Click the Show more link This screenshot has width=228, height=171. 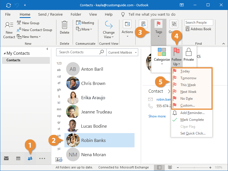[157, 116]
